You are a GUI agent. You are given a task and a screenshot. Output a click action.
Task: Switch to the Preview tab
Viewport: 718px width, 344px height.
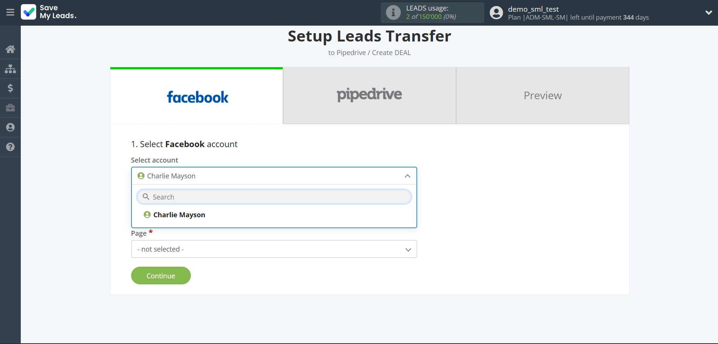[x=542, y=95]
